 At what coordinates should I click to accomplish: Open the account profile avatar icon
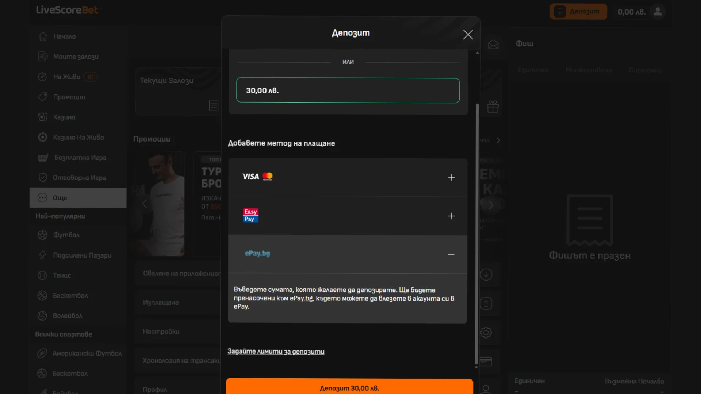pos(658,12)
